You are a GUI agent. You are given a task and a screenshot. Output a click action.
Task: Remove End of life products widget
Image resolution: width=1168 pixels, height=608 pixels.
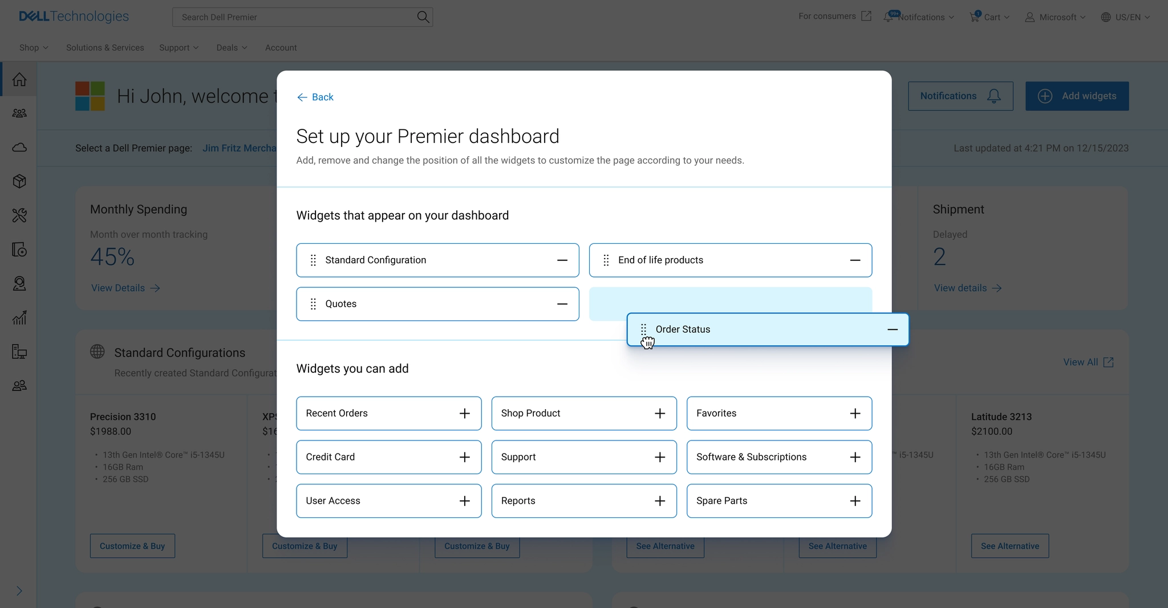pos(855,260)
